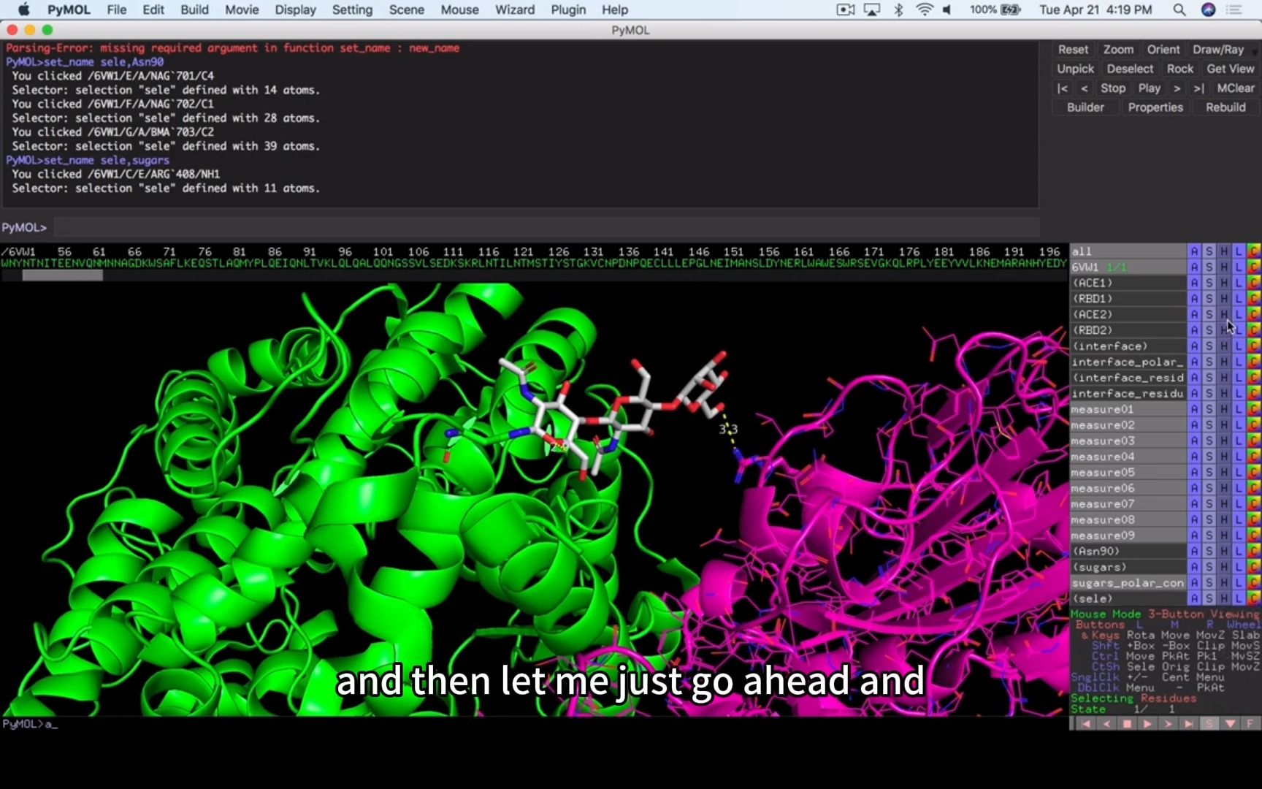The height and width of the screenshot is (789, 1262).
Task: Open Show menu for 6VW1 object
Action: pyautogui.click(x=1209, y=267)
